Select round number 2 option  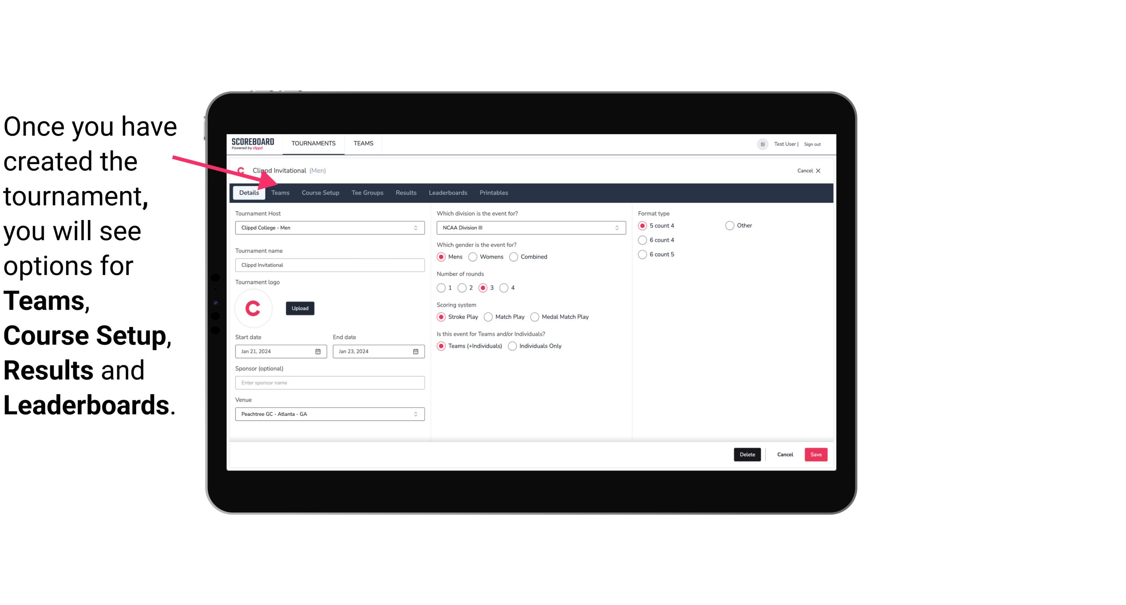coord(464,288)
